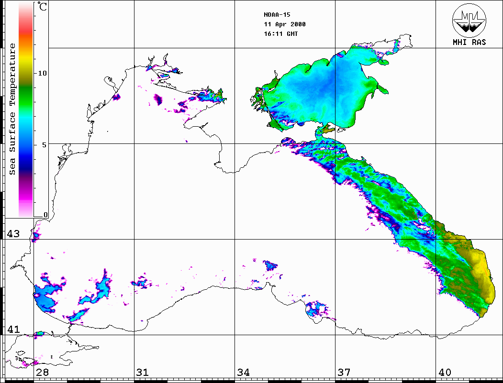
Task: Click the MHI RAS logo emblem
Action: [469, 21]
